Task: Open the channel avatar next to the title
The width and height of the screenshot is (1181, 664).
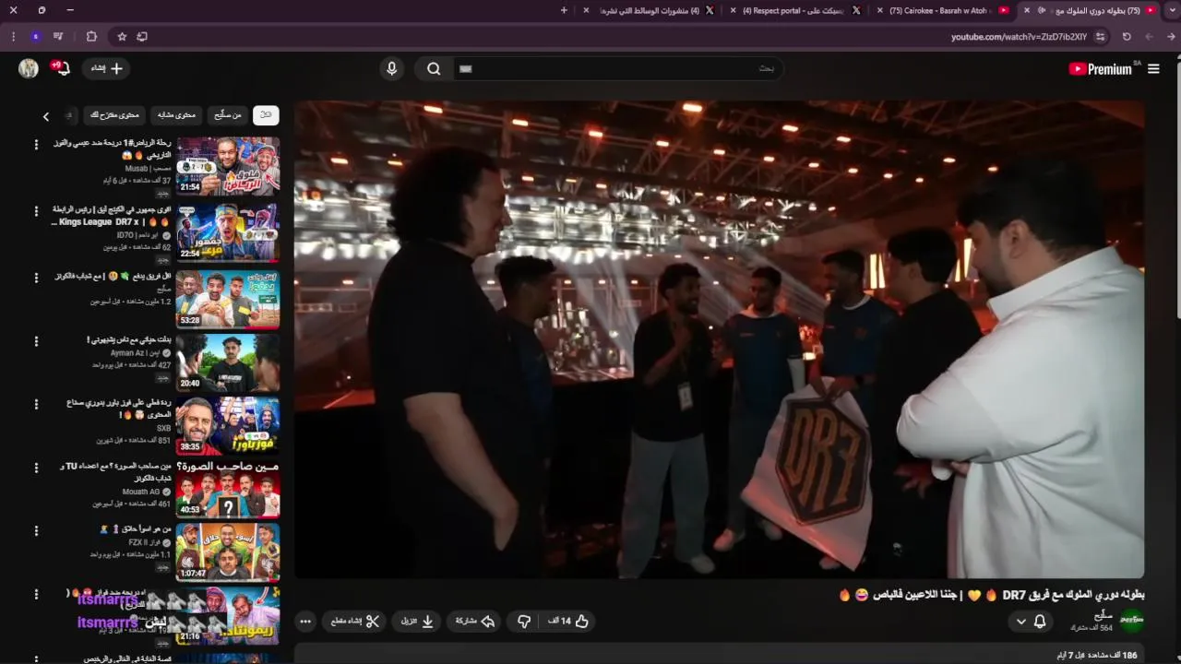Action: [x=1132, y=621]
